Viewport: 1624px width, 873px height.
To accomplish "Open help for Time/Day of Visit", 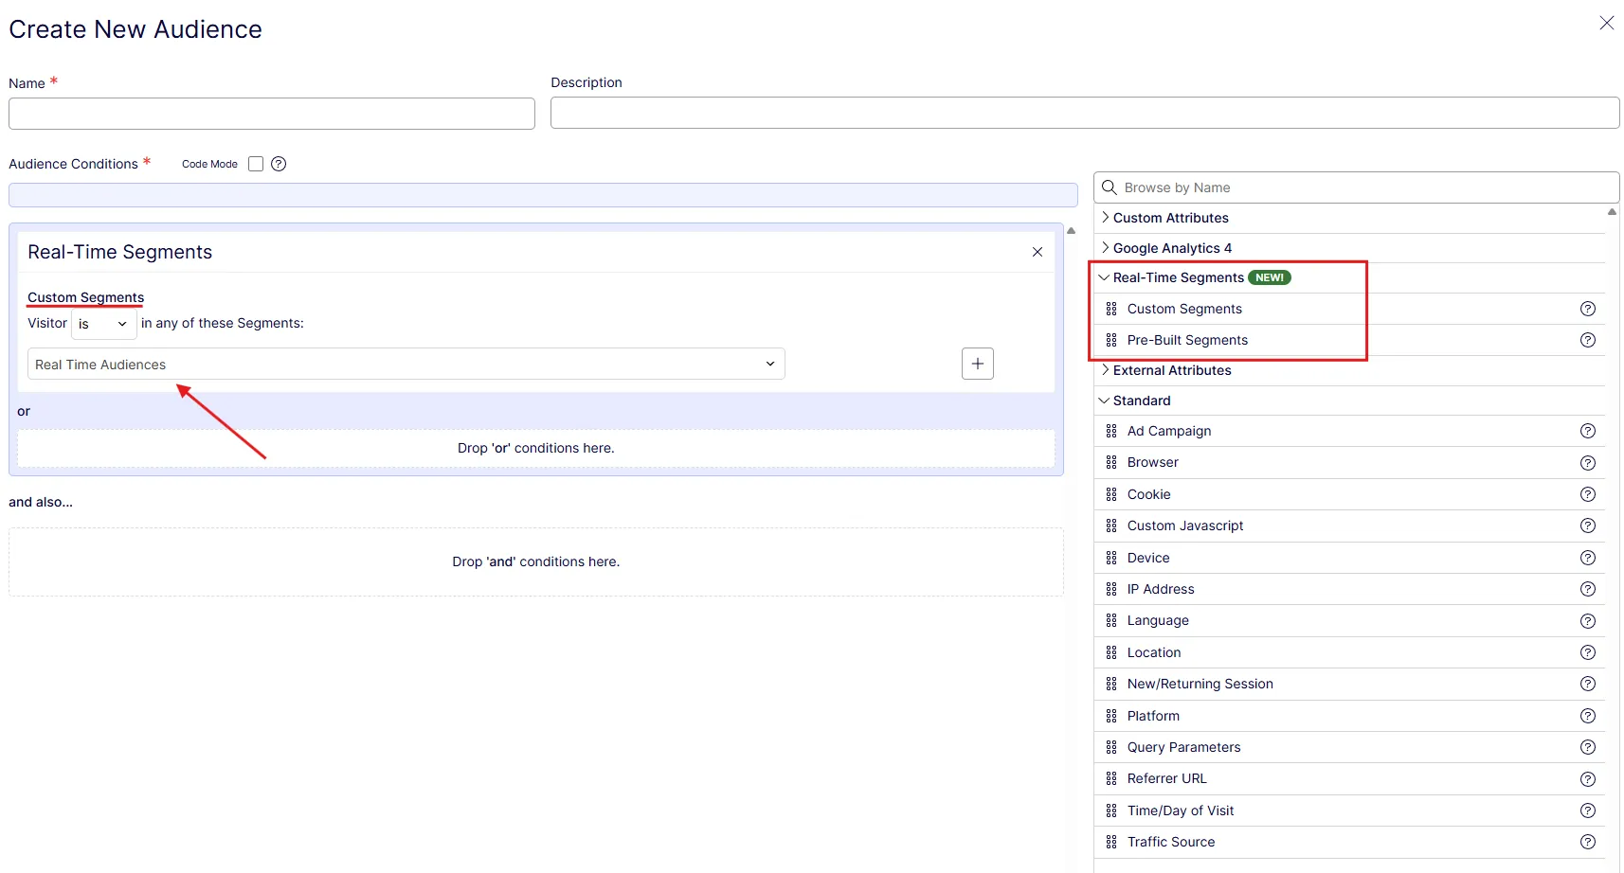I will coord(1588,811).
